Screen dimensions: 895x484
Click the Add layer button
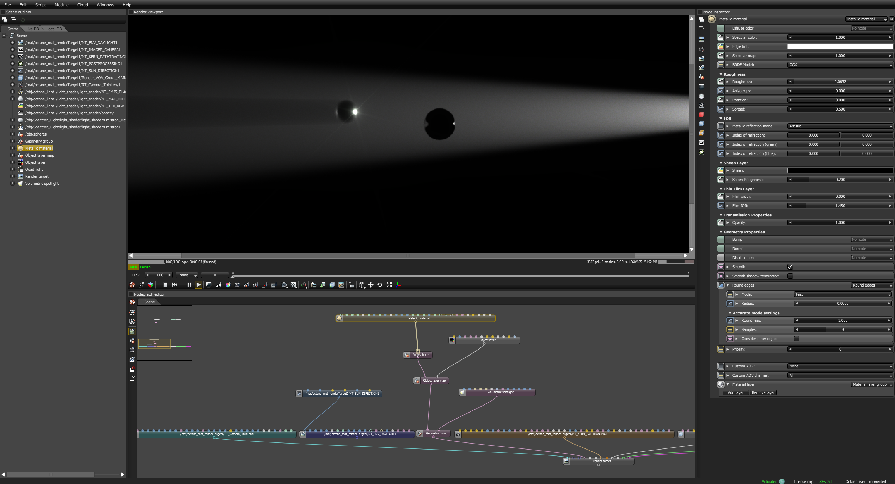click(735, 392)
